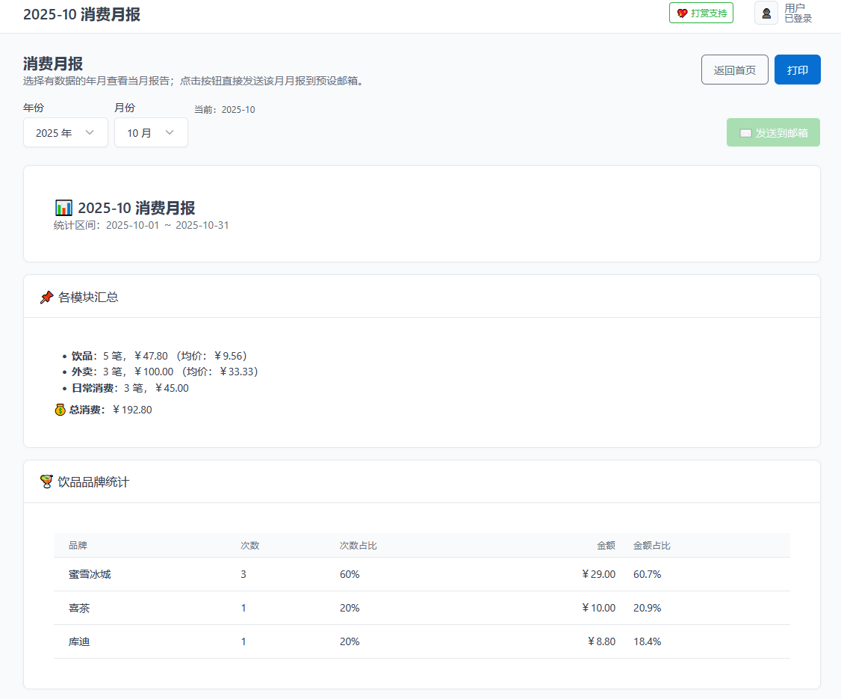
Task: Click the heart icon for 打赏支持
Action: coord(682,13)
